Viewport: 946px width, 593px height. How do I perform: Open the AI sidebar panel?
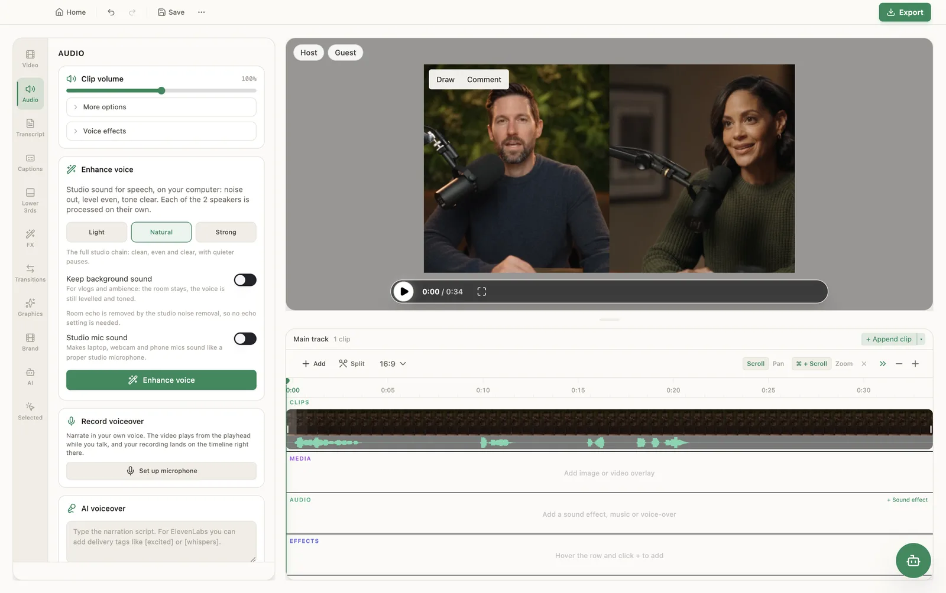pyautogui.click(x=30, y=376)
